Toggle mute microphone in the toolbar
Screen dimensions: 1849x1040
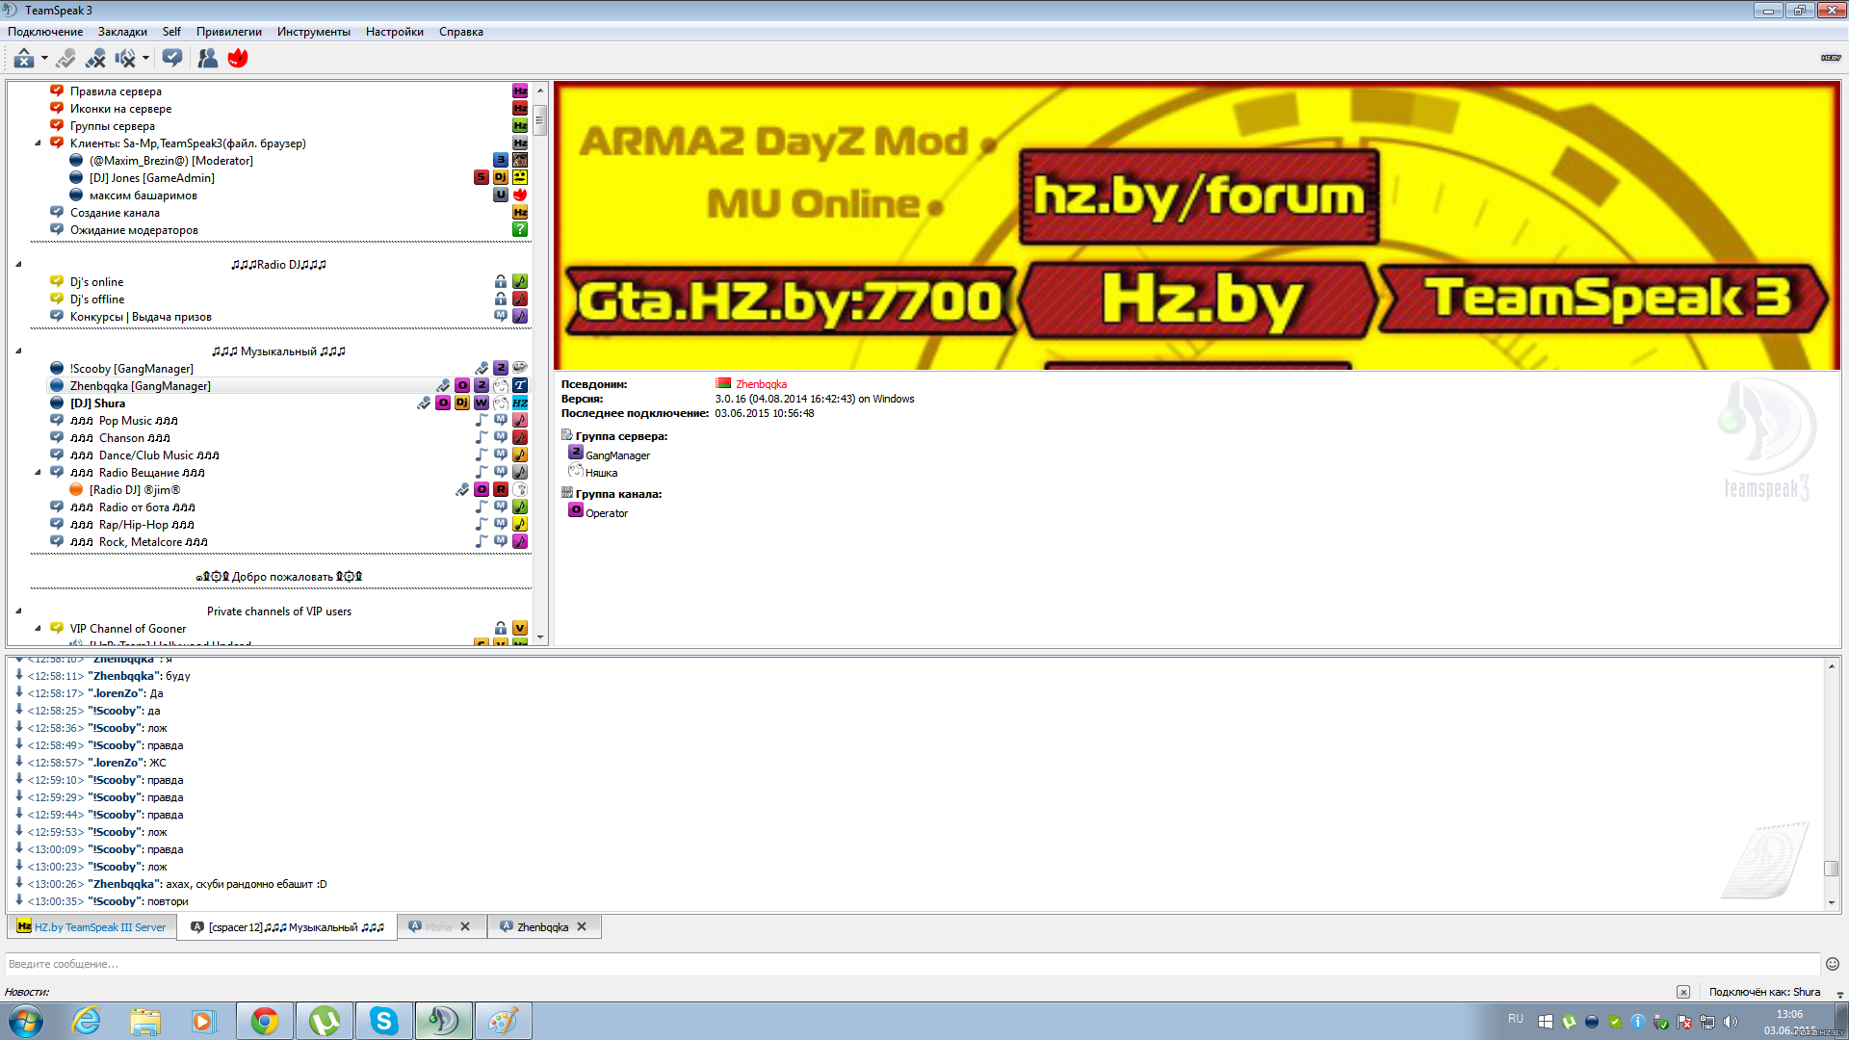(95, 59)
